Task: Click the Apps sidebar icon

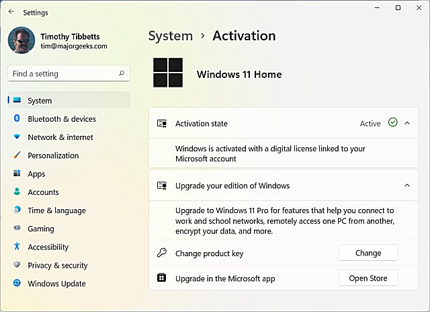Action: [17, 173]
